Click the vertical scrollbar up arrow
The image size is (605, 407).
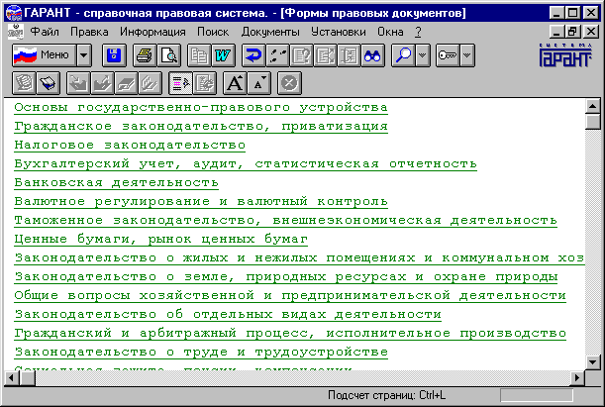593,107
